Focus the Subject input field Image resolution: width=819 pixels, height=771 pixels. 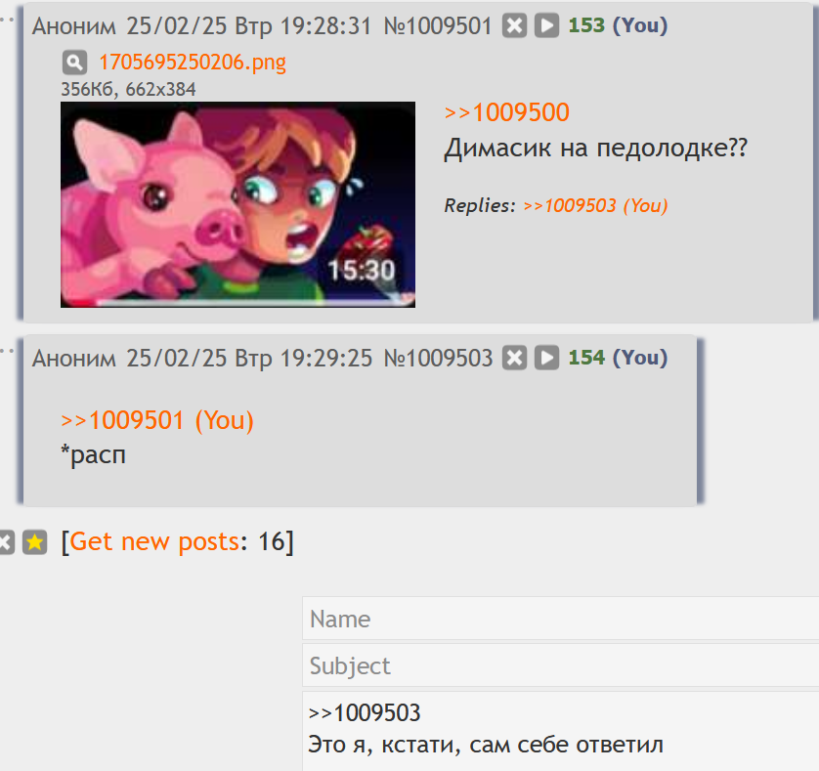click(x=560, y=664)
